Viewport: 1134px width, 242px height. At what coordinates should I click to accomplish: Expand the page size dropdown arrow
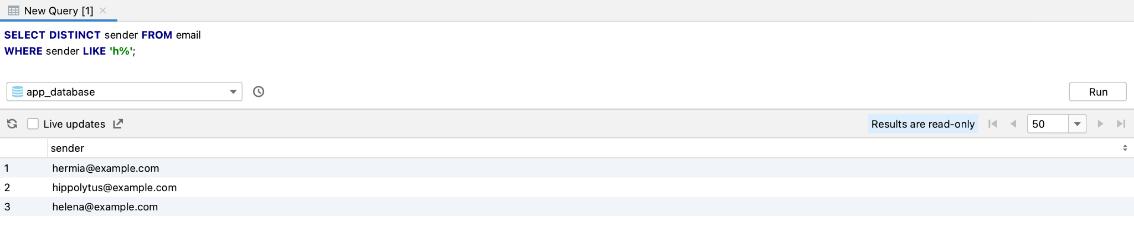[1077, 124]
